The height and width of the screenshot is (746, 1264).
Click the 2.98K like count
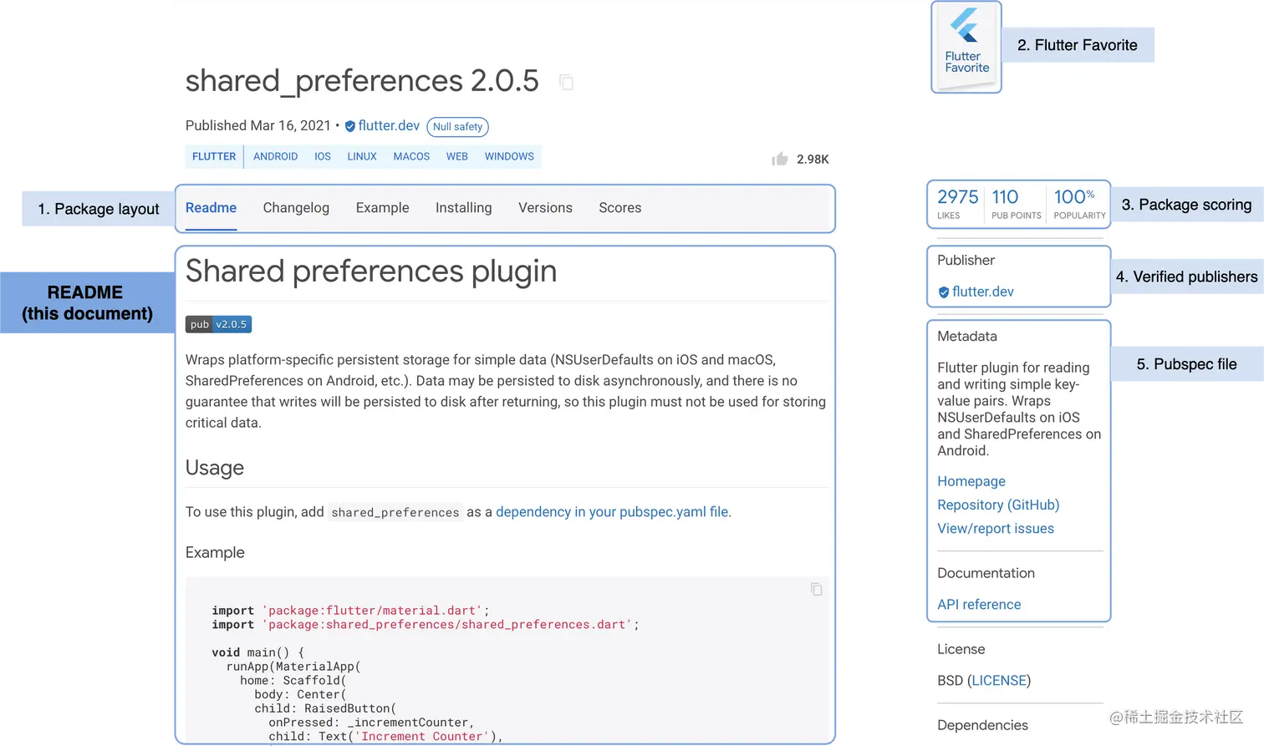click(x=813, y=160)
